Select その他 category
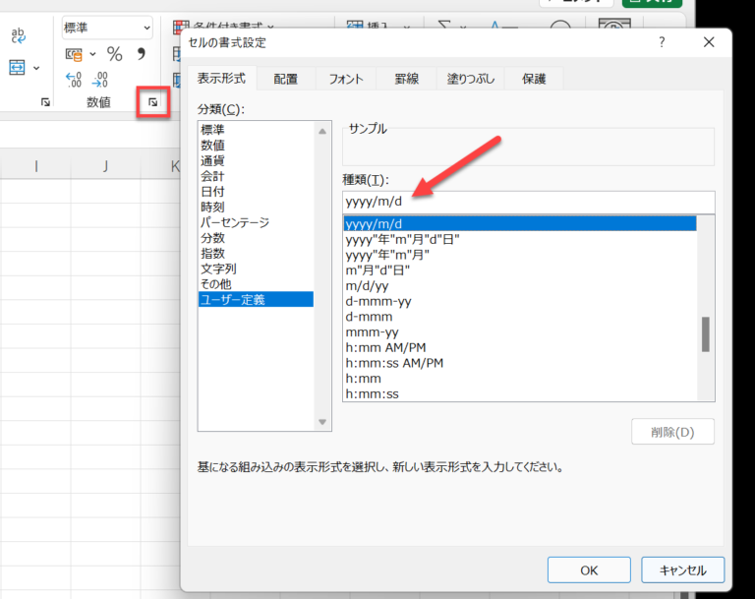755x599 pixels. [x=256, y=284]
